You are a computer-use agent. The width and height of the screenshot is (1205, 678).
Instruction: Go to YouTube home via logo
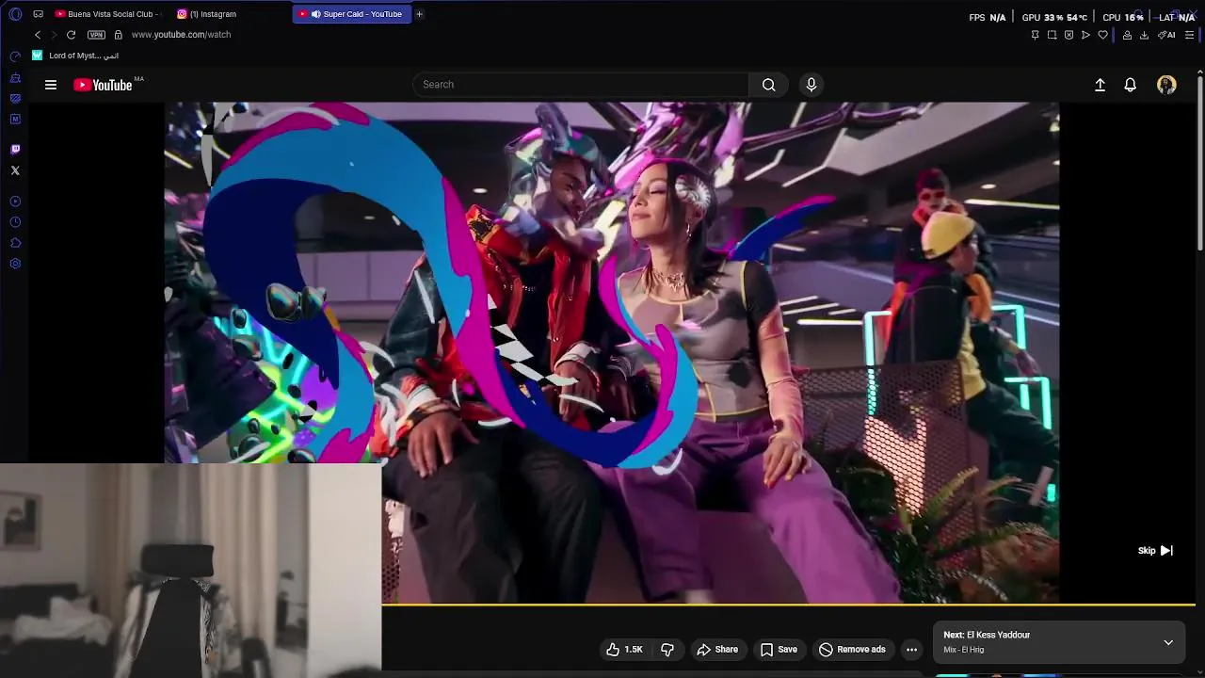[104, 85]
